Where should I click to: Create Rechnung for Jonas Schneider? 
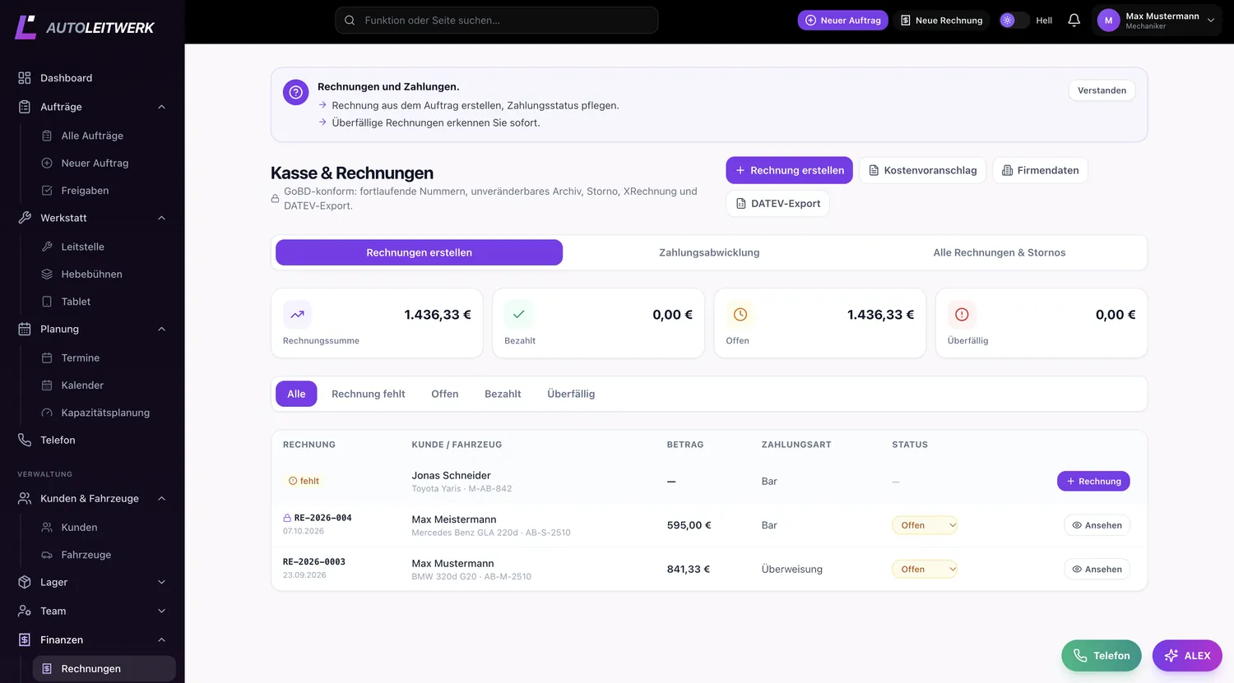click(1093, 481)
